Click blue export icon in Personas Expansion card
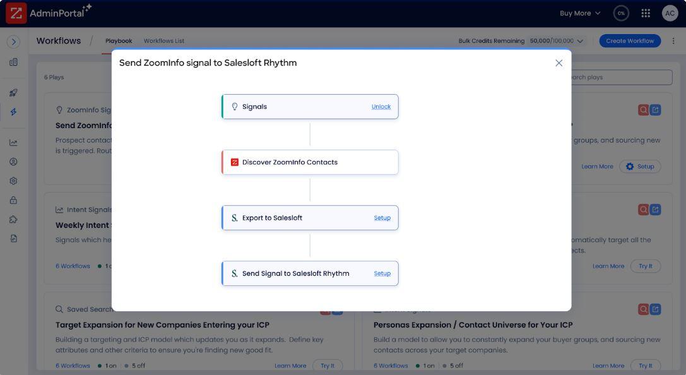Image resolution: width=686 pixels, height=375 pixels. tap(655, 309)
